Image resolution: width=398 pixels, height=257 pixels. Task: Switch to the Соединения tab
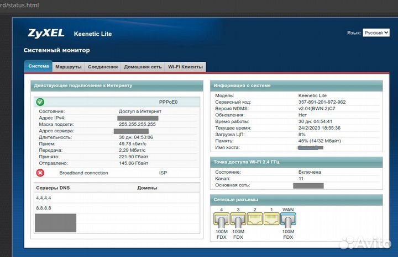click(x=103, y=67)
